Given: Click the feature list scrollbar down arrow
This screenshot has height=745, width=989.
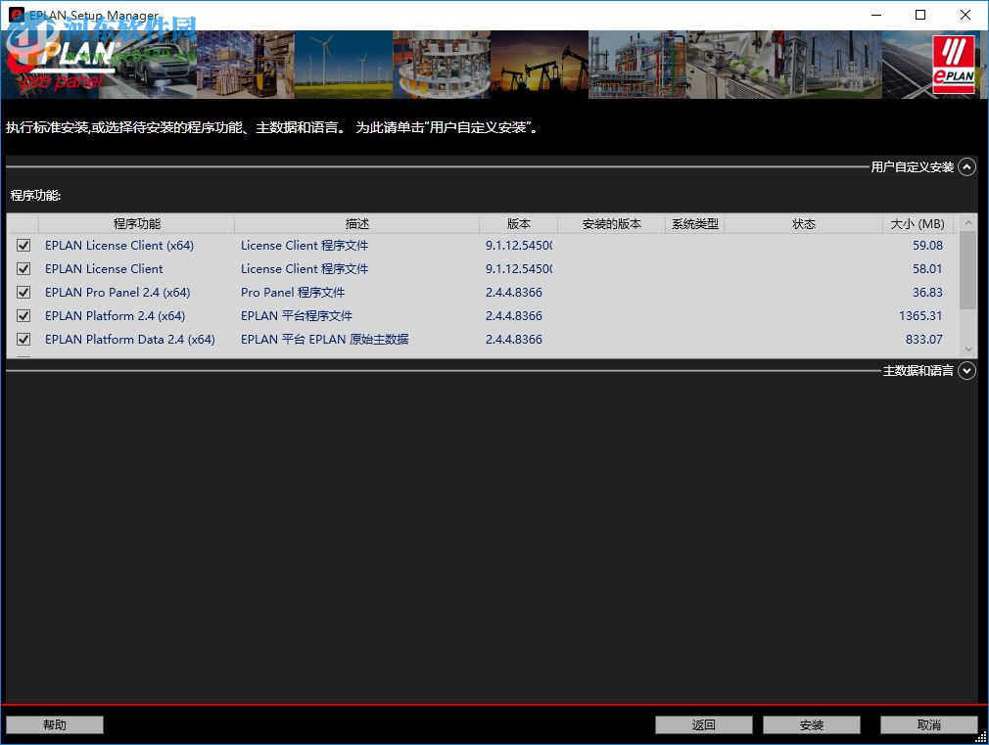Looking at the screenshot, I should point(968,349).
